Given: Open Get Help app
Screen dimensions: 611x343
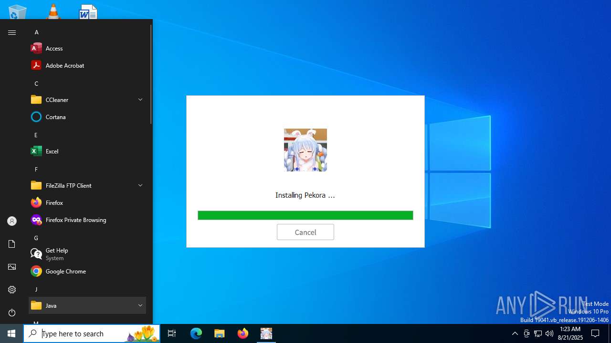Looking at the screenshot, I should tap(87, 254).
